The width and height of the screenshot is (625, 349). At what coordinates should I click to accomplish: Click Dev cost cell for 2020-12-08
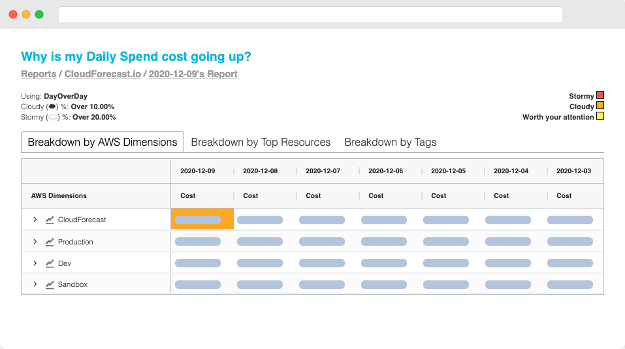[260, 263]
